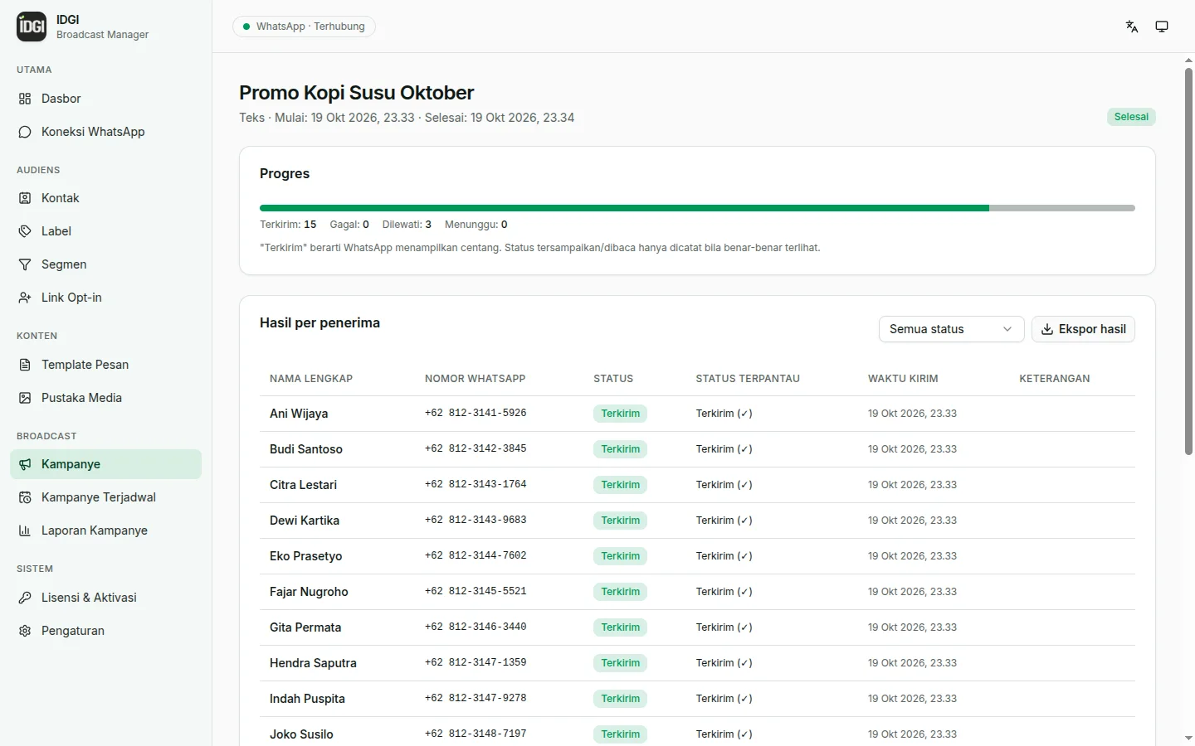
Task: Click the Lisensi & Aktivasi key icon
Action: tap(25, 598)
